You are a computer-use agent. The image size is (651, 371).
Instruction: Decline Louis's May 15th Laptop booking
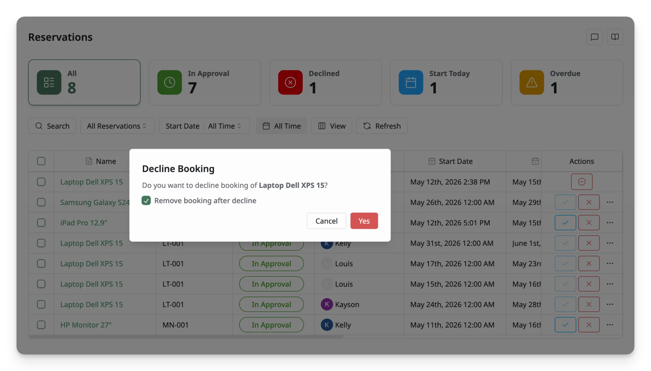(x=589, y=284)
